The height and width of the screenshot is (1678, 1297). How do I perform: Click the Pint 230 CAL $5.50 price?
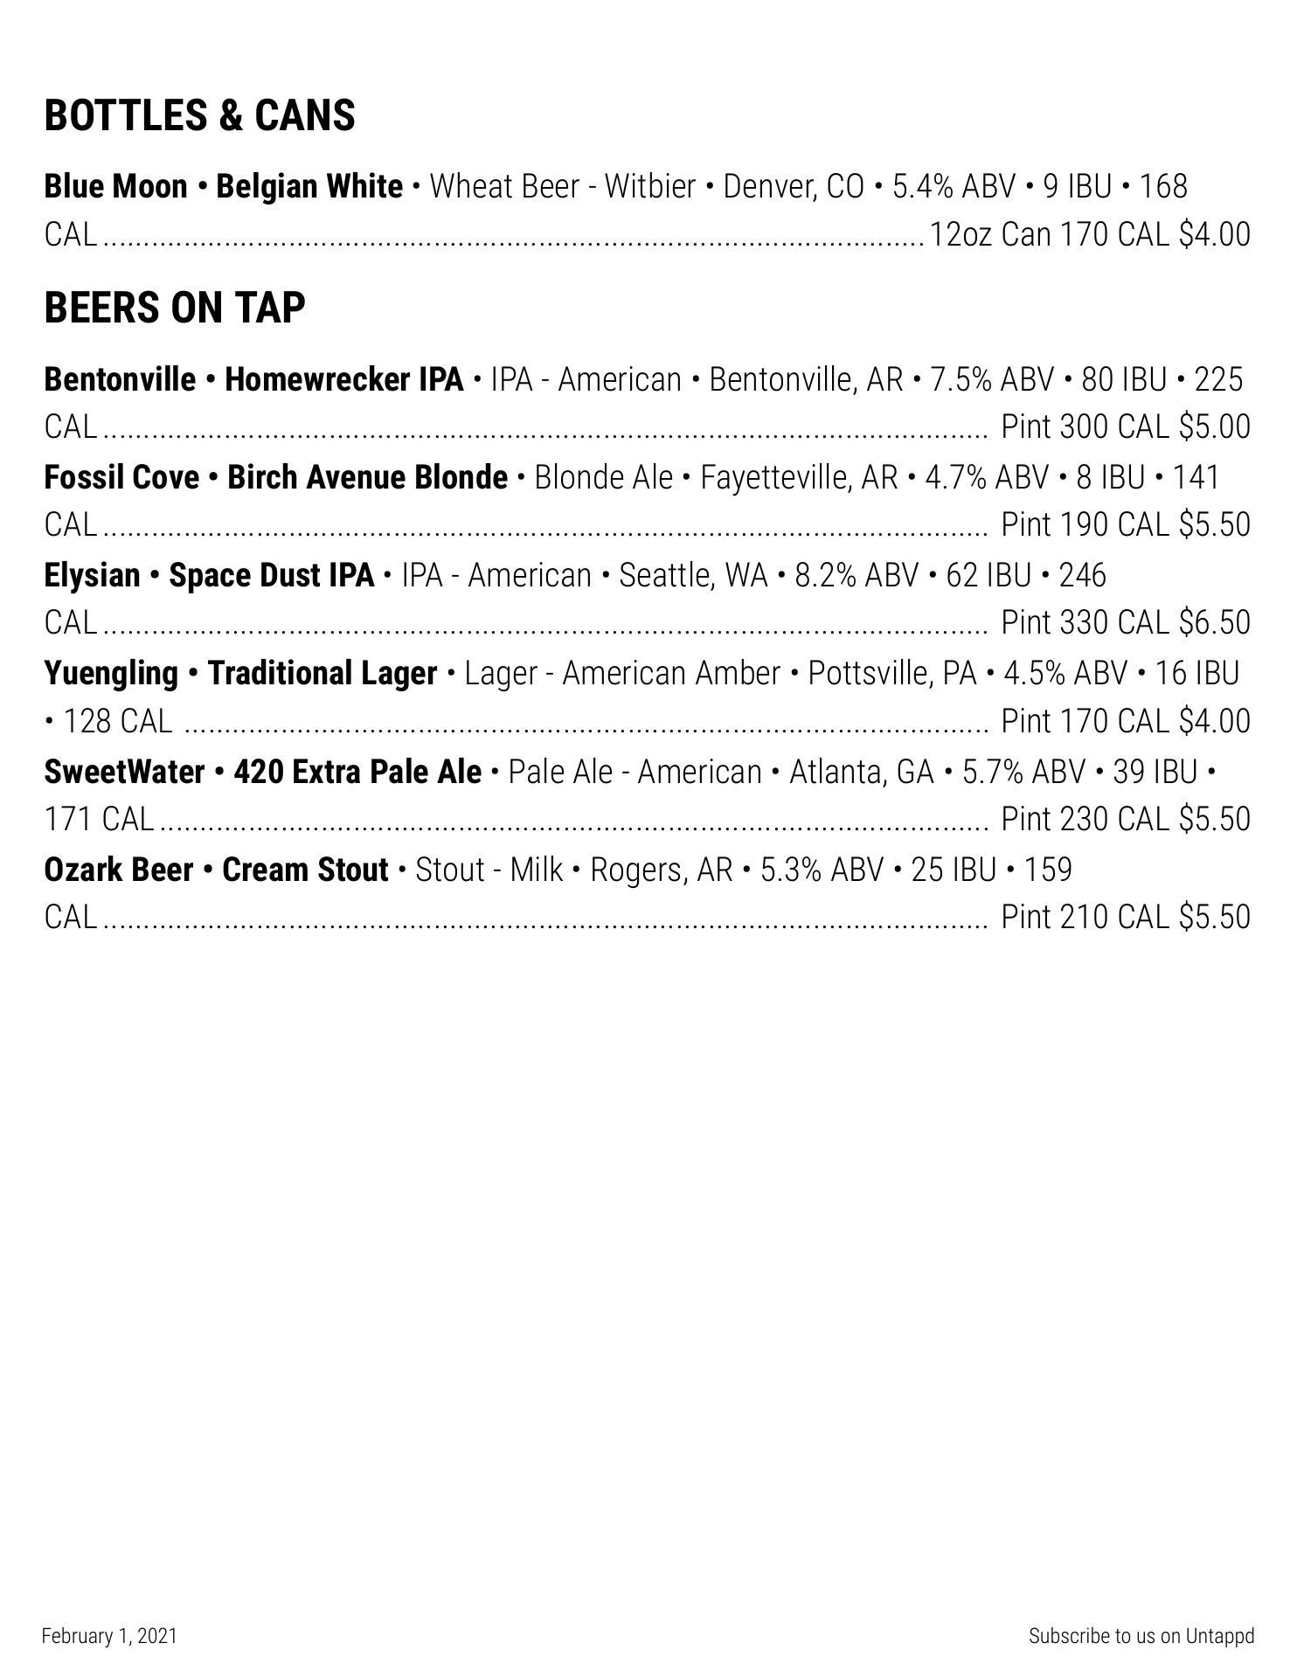[1126, 820]
